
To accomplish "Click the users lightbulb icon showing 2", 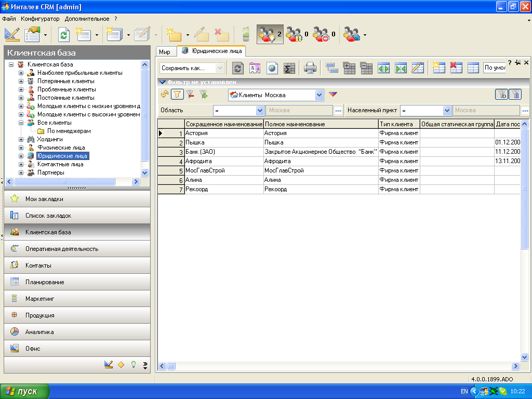I will (x=270, y=34).
